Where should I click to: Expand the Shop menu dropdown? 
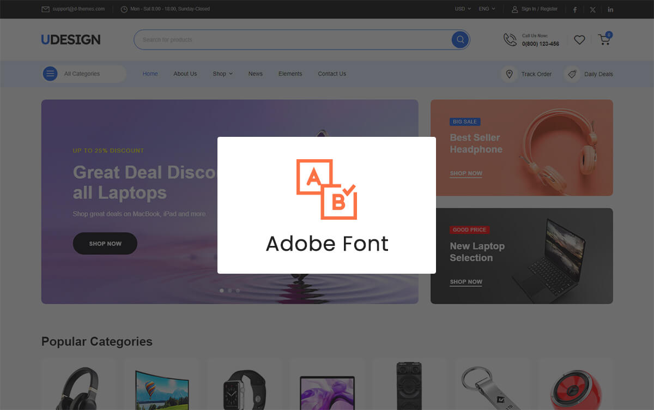click(x=222, y=74)
